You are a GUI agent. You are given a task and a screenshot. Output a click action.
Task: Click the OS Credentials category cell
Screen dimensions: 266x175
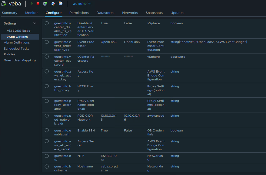tap(155, 132)
